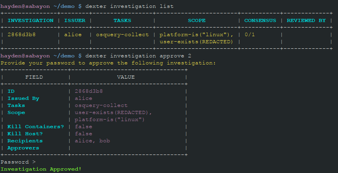Viewport: 338px width, 173px height.
Task: Click the Approvers field label
Action: click(x=23, y=148)
